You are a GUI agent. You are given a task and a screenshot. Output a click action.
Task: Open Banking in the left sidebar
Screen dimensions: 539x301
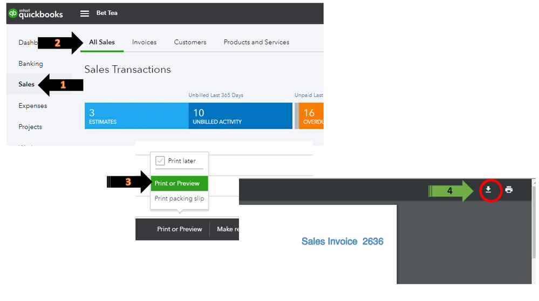pos(31,64)
